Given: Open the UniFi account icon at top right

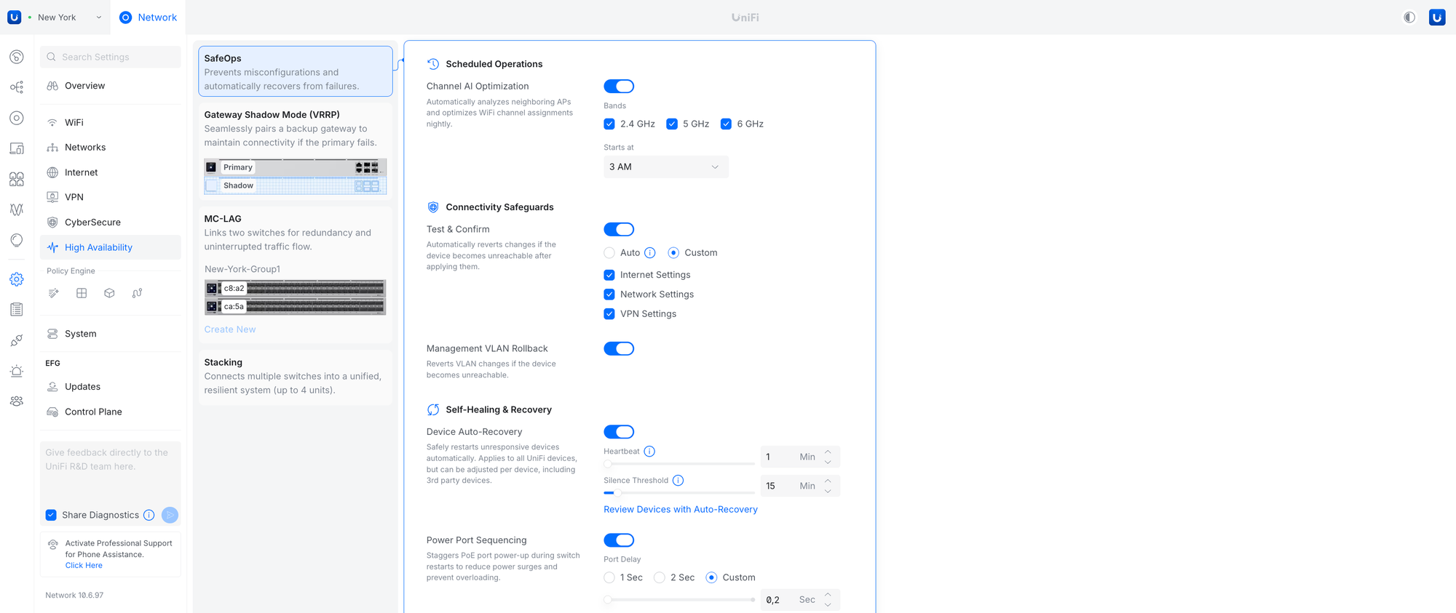Looking at the screenshot, I should pyautogui.click(x=1437, y=17).
